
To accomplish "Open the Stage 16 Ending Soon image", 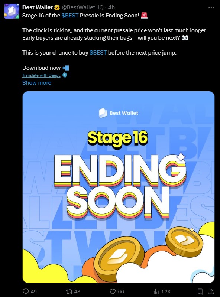I will coord(119,187).
